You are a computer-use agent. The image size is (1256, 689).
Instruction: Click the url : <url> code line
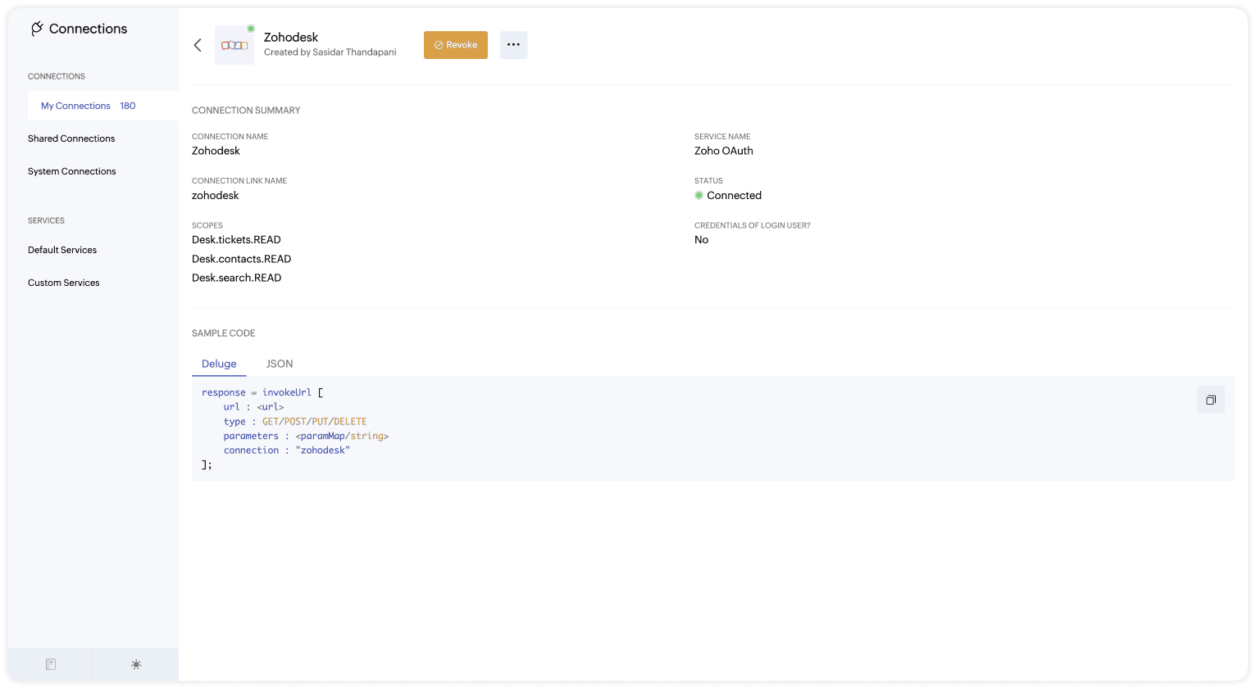[x=254, y=407]
